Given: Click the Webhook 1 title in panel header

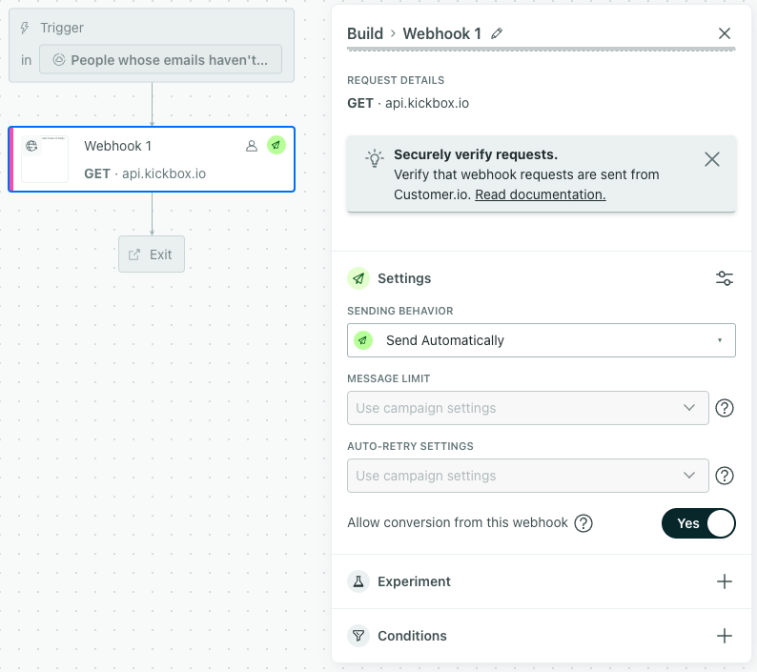Looking at the screenshot, I should (441, 33).
